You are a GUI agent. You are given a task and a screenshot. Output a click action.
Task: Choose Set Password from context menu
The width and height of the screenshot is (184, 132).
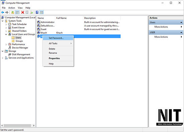click(58, 38)
